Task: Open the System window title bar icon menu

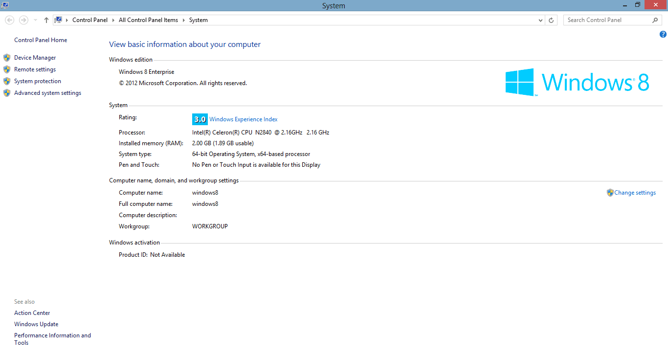Action: click(4, 5)
